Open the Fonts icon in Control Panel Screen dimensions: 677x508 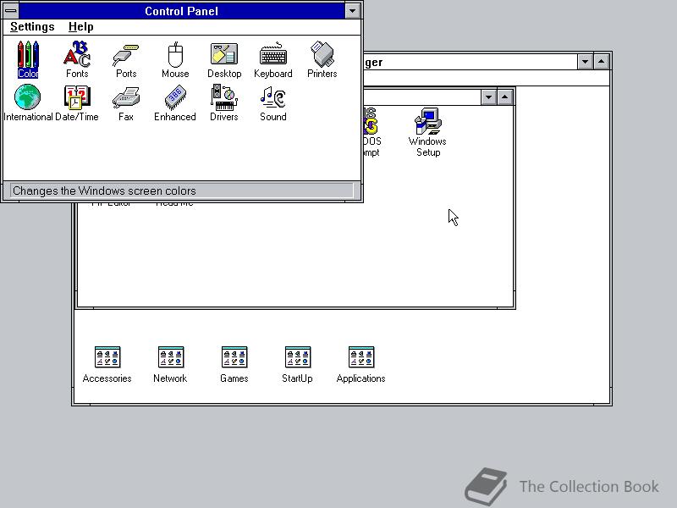tap(77, 59)
